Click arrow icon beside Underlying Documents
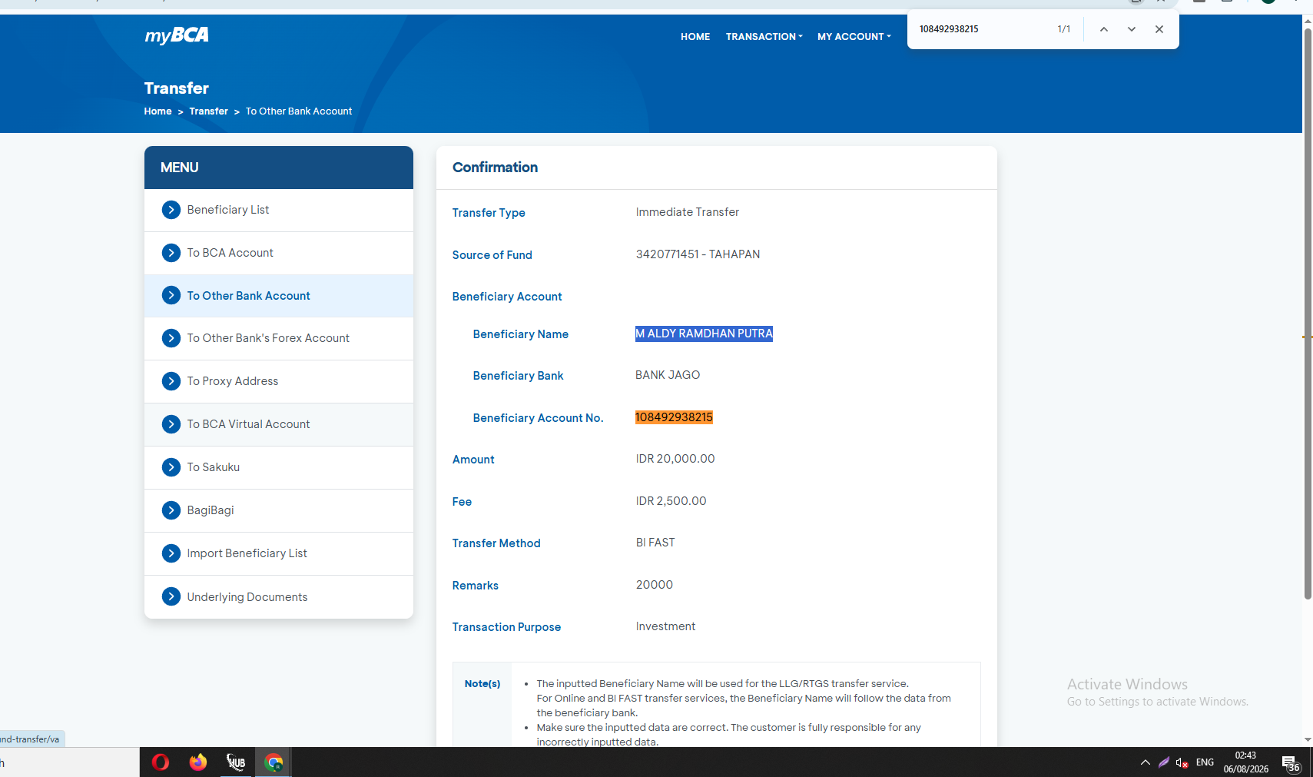The image size is (1313, 777). [171, 596]
